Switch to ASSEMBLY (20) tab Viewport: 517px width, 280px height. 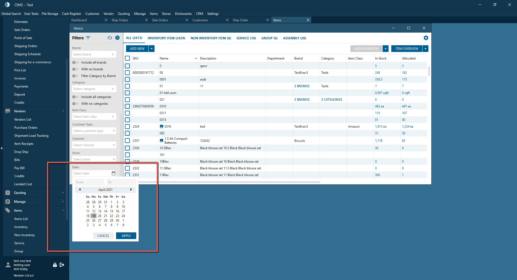[295, 38]
